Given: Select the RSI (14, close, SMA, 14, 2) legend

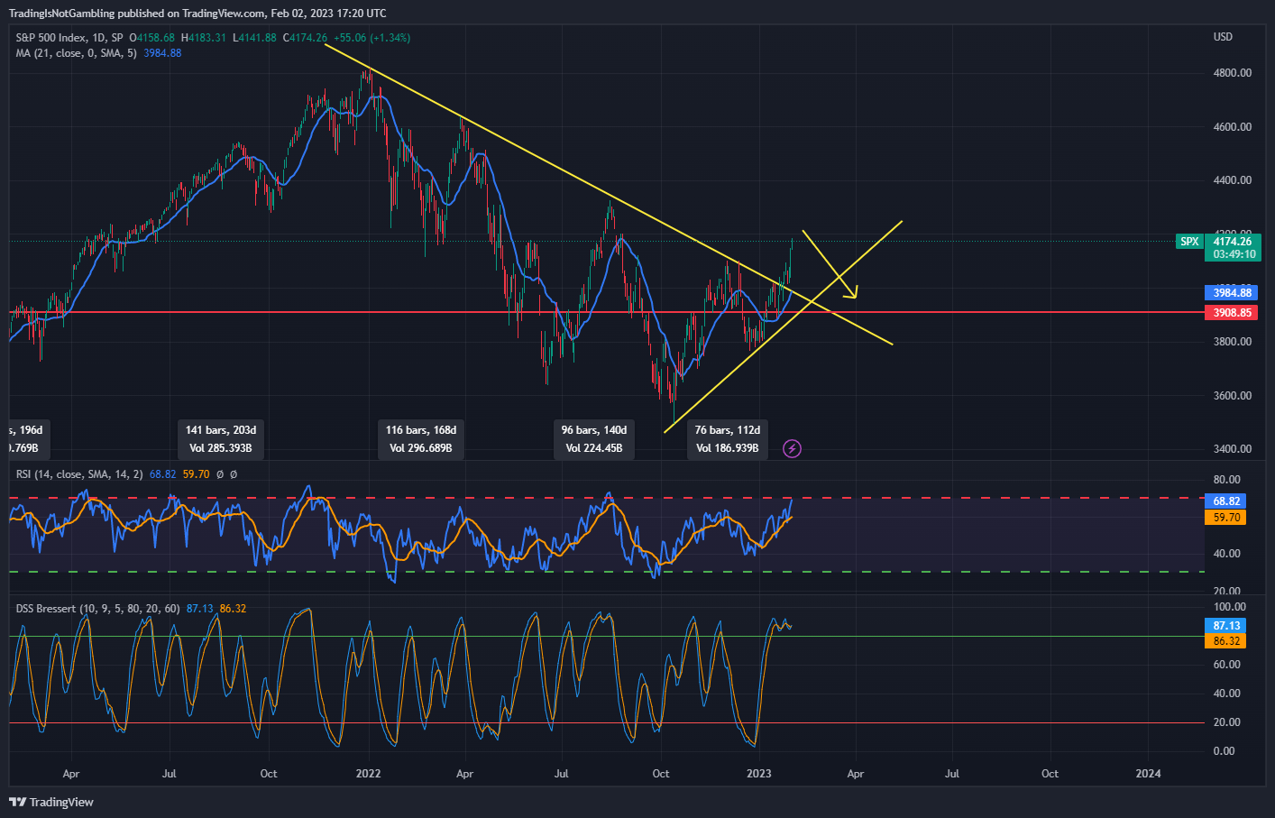Looking at the screenshot, I should pos(79,474).
